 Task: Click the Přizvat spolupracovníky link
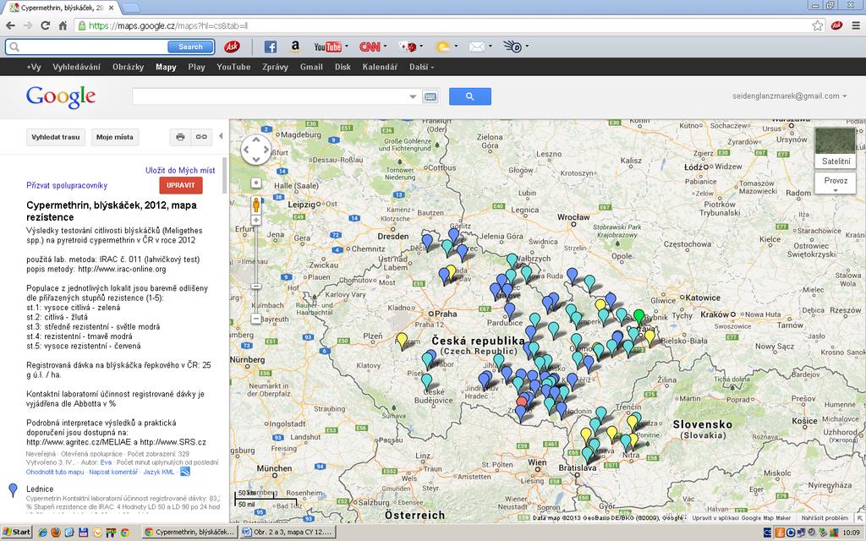[67, 185]
